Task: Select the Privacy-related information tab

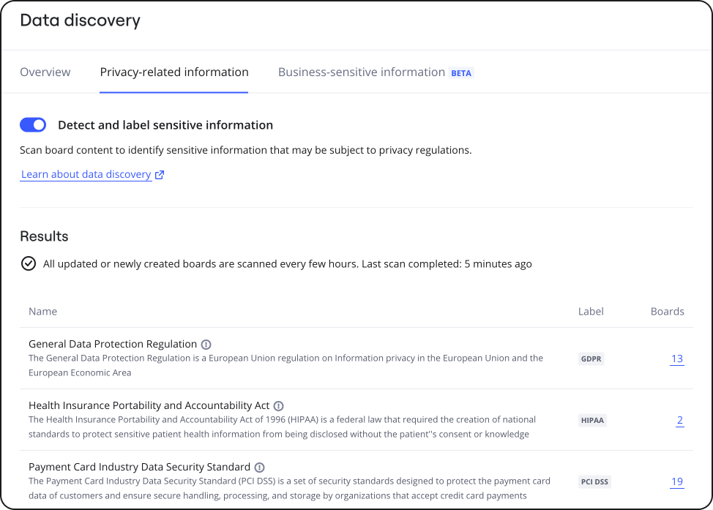Action: coord(174,72)
